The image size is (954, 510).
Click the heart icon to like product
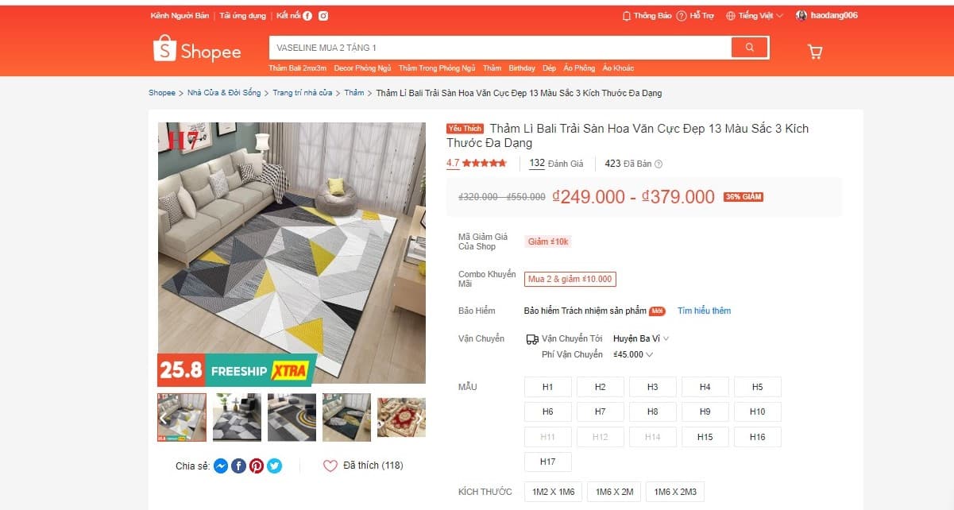pyautogui.click(x=330, y=466)
